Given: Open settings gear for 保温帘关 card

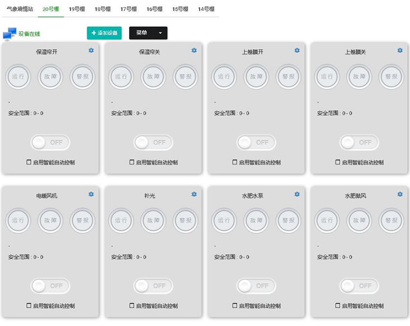Looking at the screenshot, I should click(194, 50).
